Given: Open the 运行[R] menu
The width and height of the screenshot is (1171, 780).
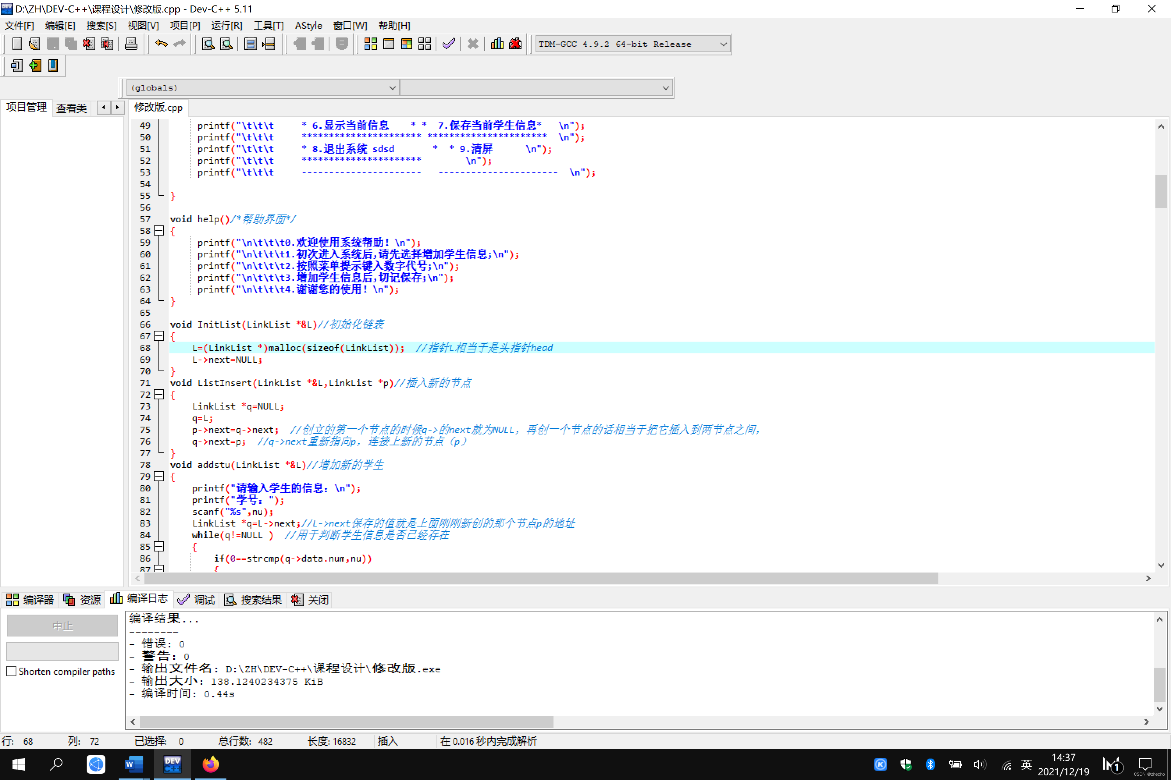Looking at the screenshot, I should [226, 25].
